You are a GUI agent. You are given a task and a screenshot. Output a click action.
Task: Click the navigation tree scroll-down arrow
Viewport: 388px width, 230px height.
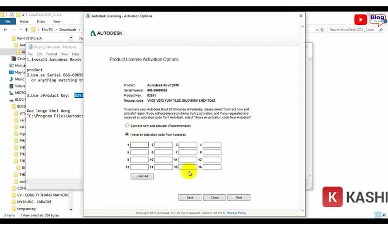(x=71, y=210)
